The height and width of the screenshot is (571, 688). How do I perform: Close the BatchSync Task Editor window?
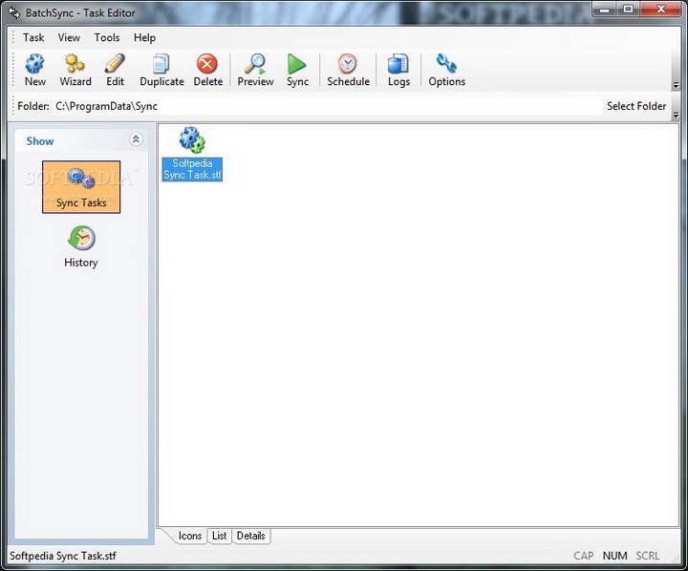point(661,10)
